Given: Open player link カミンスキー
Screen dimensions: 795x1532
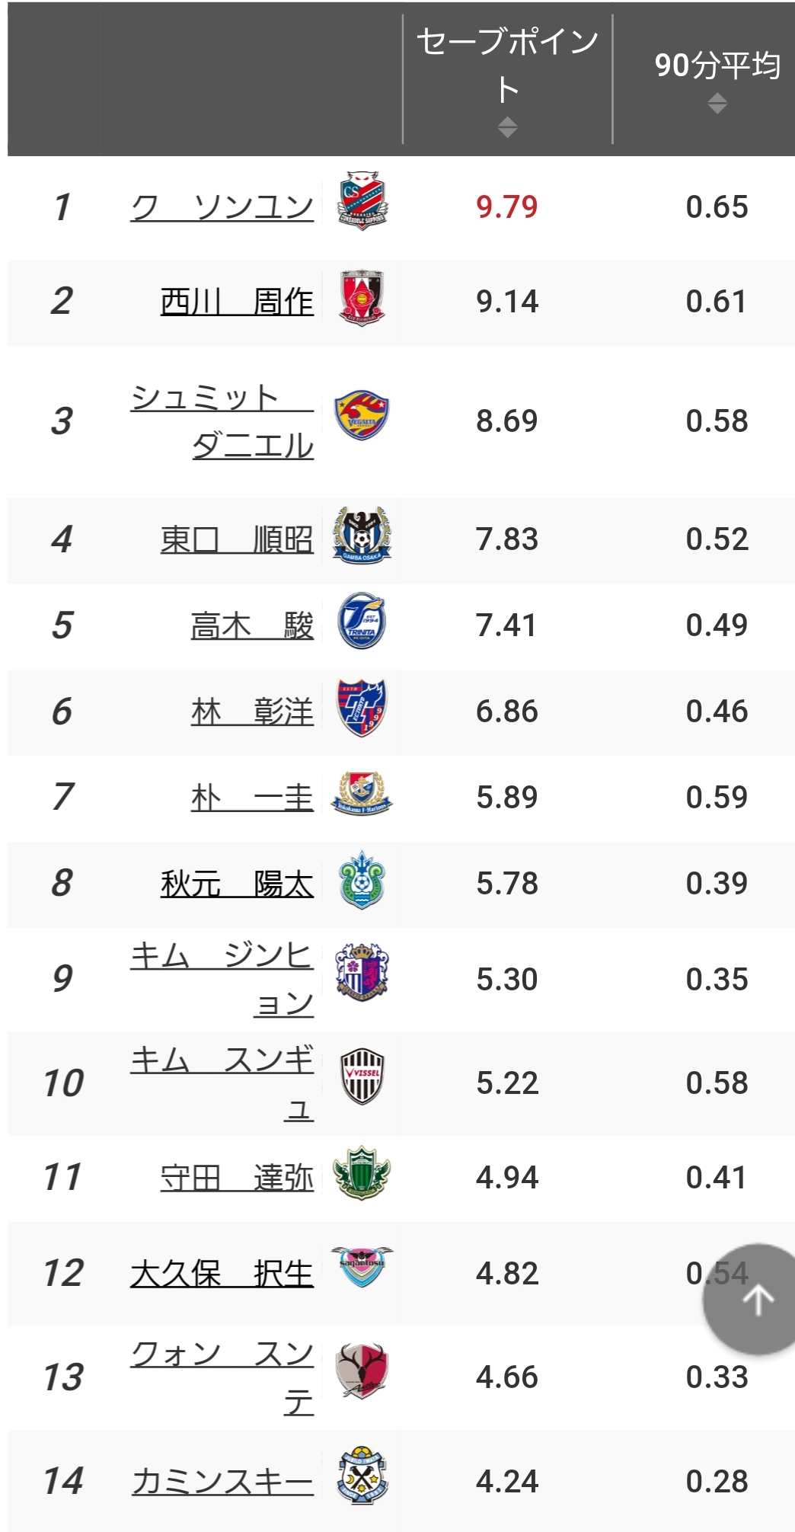Looking at the screenshot, I should 222,1482.
